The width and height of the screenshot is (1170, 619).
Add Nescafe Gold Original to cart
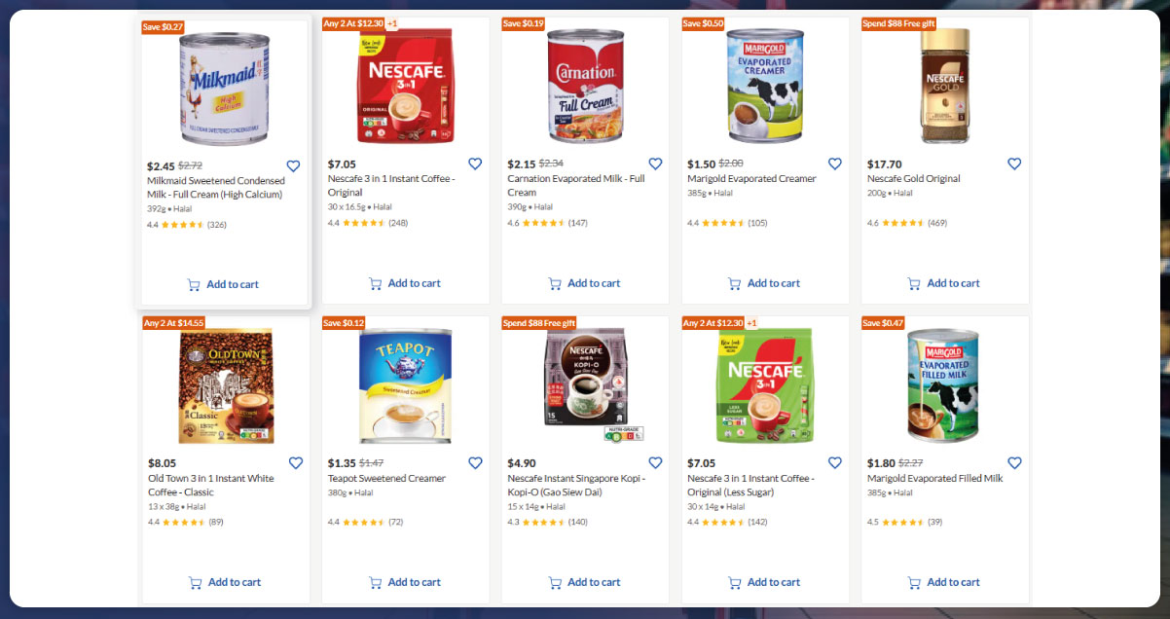943,283
